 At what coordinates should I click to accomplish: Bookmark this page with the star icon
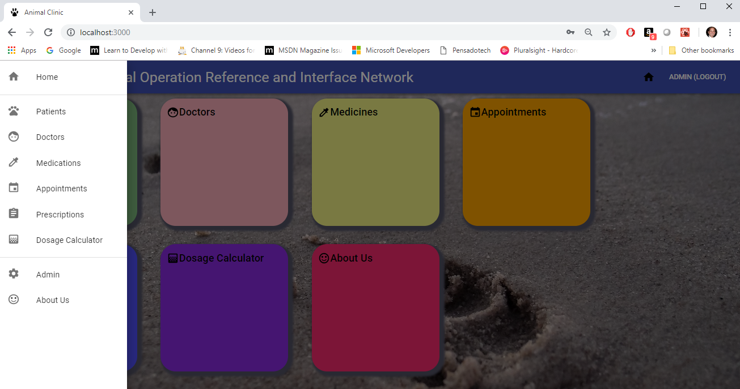pos(607,32)
